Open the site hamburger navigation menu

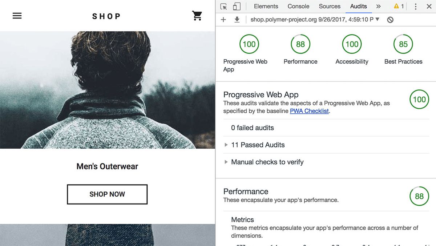[17, 16]
